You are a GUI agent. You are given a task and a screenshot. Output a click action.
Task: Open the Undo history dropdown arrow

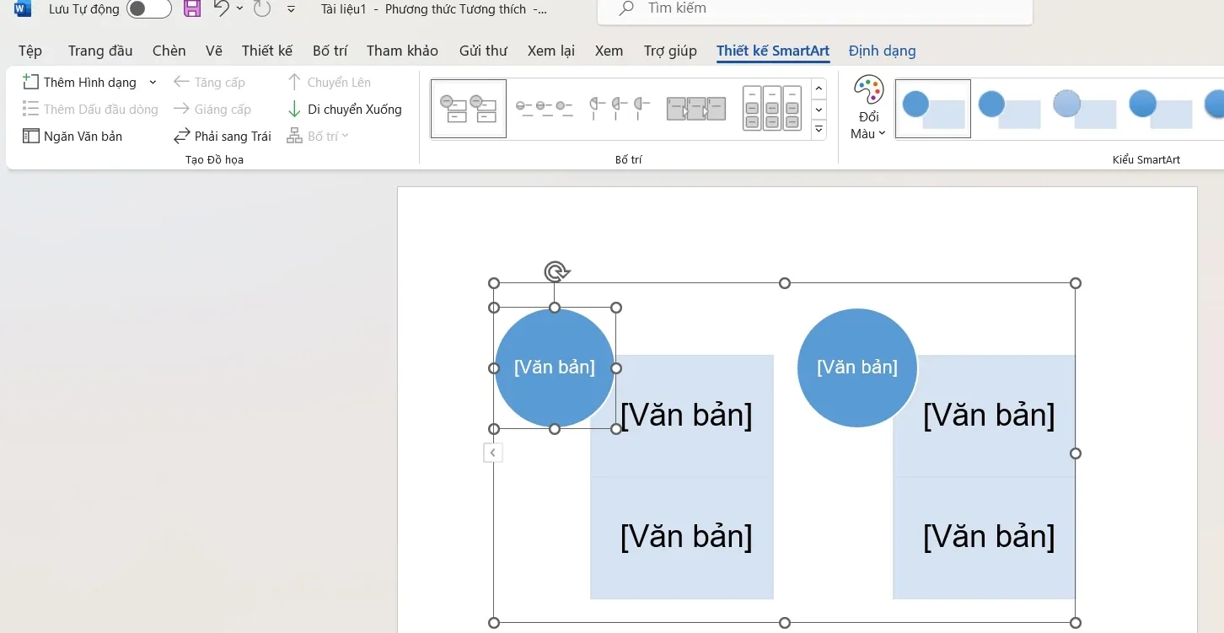[240, 8]
